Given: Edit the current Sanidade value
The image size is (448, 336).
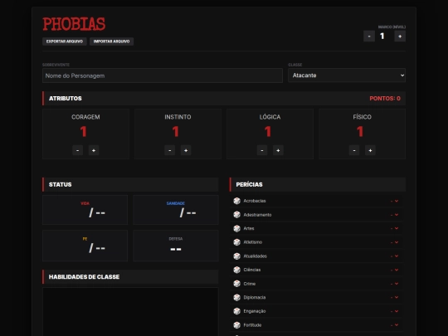Looking at the screenshot, I should point(168,212).
